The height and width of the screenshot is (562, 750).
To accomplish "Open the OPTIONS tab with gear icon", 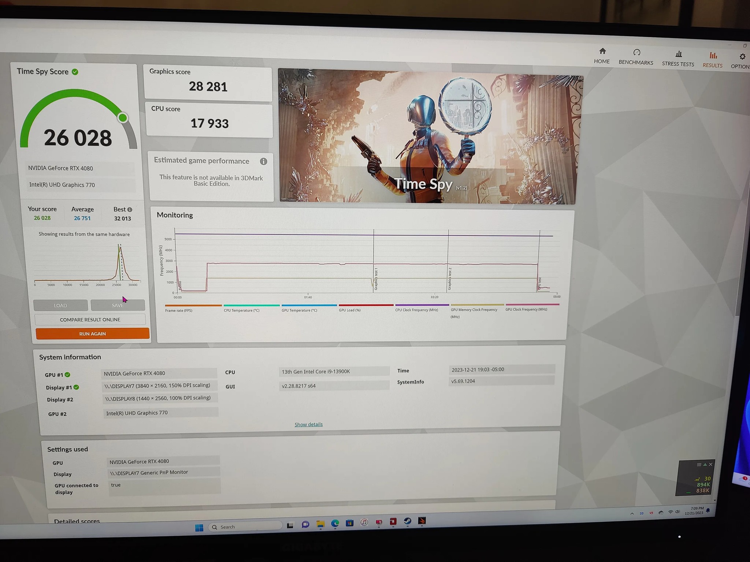I will (x=740, y=61).
